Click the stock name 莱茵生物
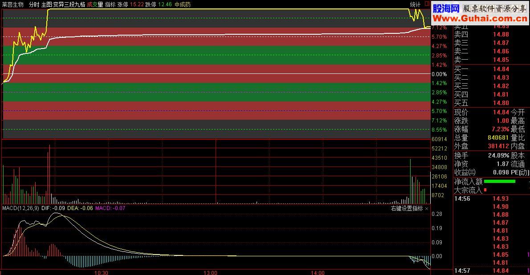This screenshot has height=275, width=530. tap(13, 4)
